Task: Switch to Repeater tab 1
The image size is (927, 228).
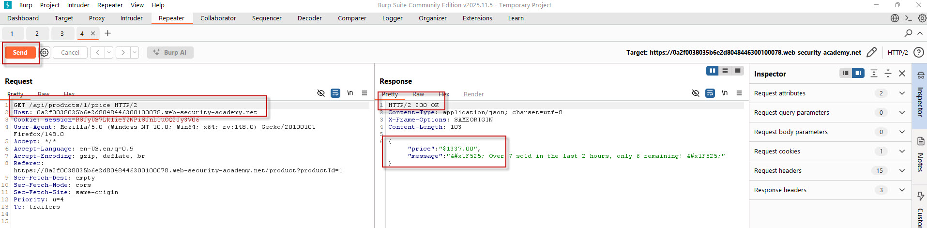Action: tap(12, 33)
